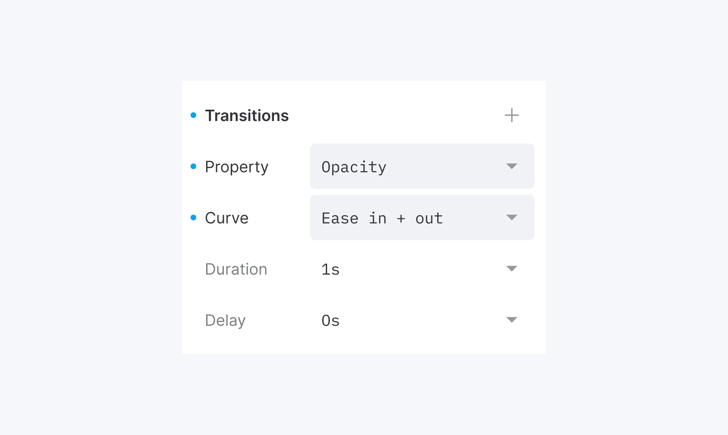Click the Ease in + out value text
Viewport: 728px width, 435px height.
pyautogui.click(x=382, y=218)
